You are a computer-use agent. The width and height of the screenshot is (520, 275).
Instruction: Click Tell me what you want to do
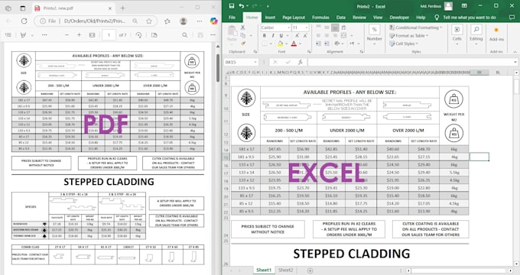[469, 18]
